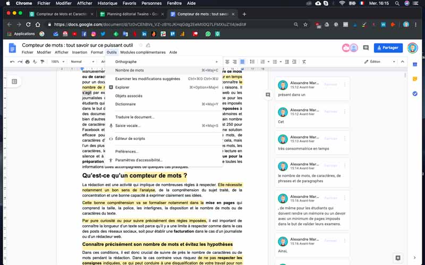425x265 pixels.
Task: Open new browser tab with plus
Action: point(244,14)
